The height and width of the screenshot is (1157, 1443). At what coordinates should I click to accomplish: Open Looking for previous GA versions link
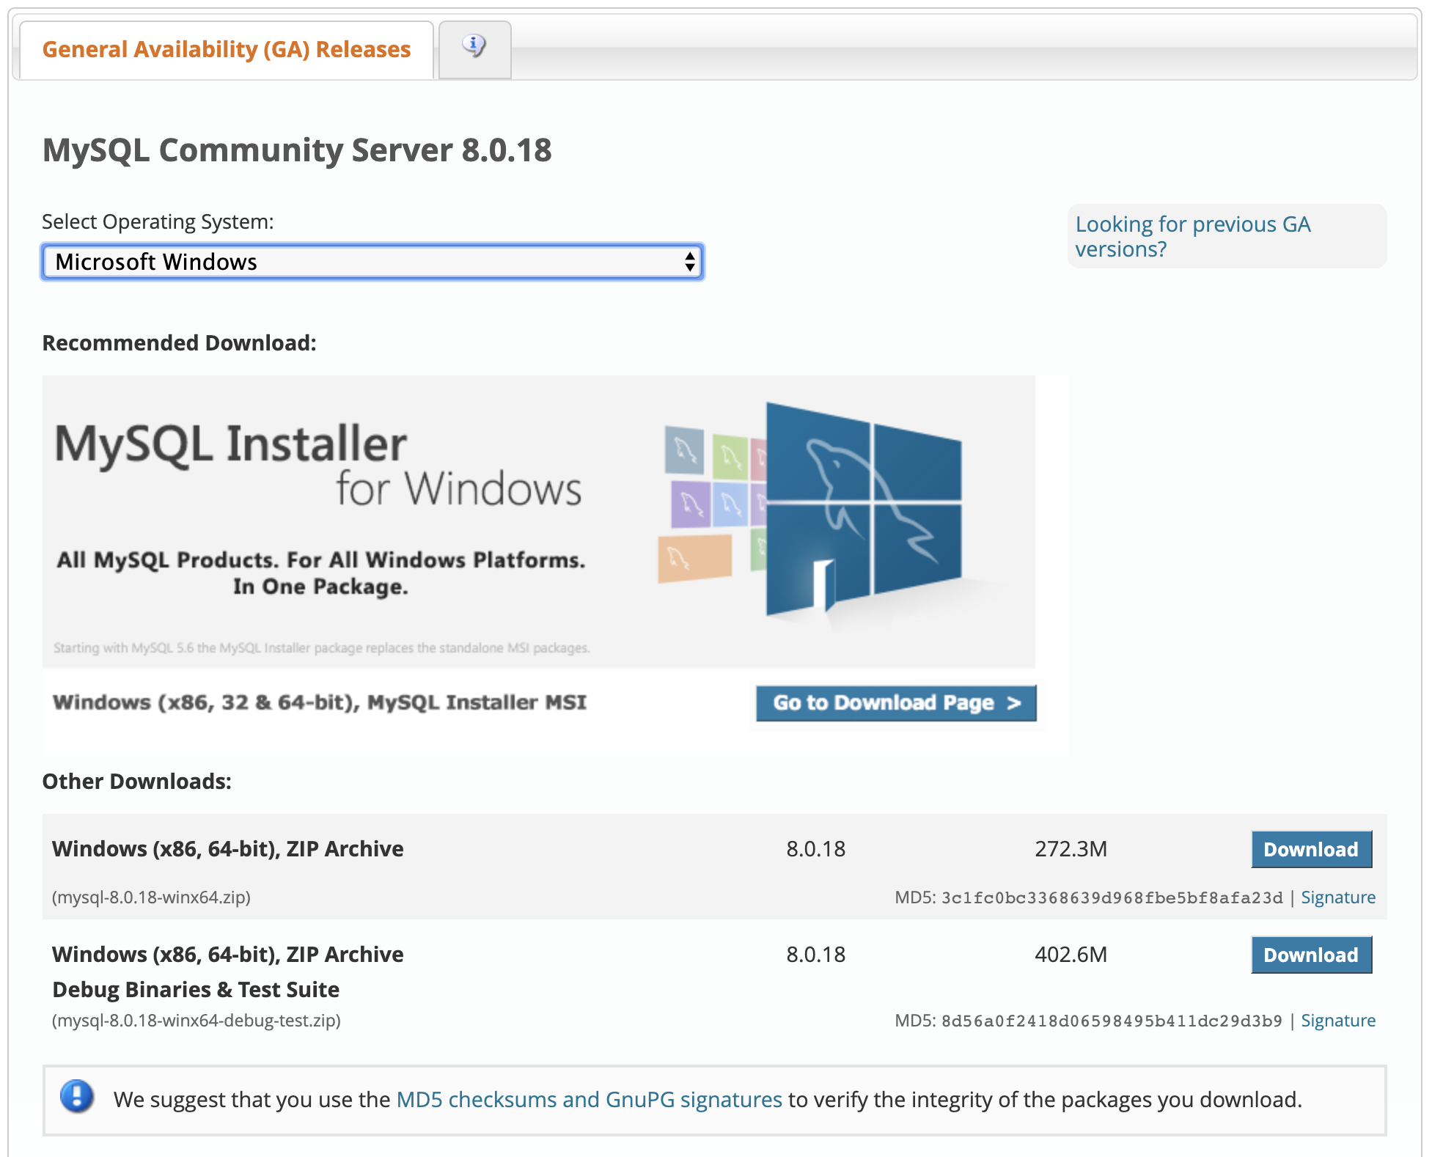tap(1192, 236)
